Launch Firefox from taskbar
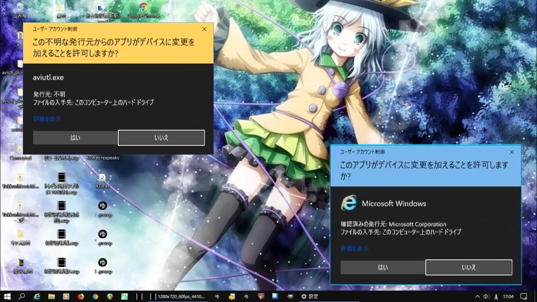The image size is (537, 302). [x=81, y=296]
